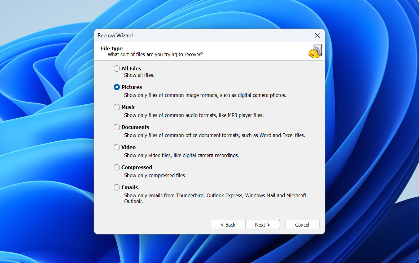Select the Music file type option

[117, 107]
